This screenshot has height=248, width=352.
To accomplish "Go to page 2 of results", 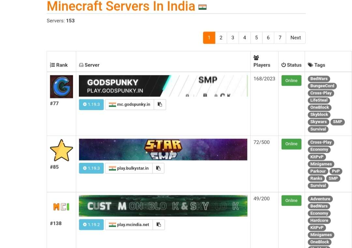I will point(221,37).
